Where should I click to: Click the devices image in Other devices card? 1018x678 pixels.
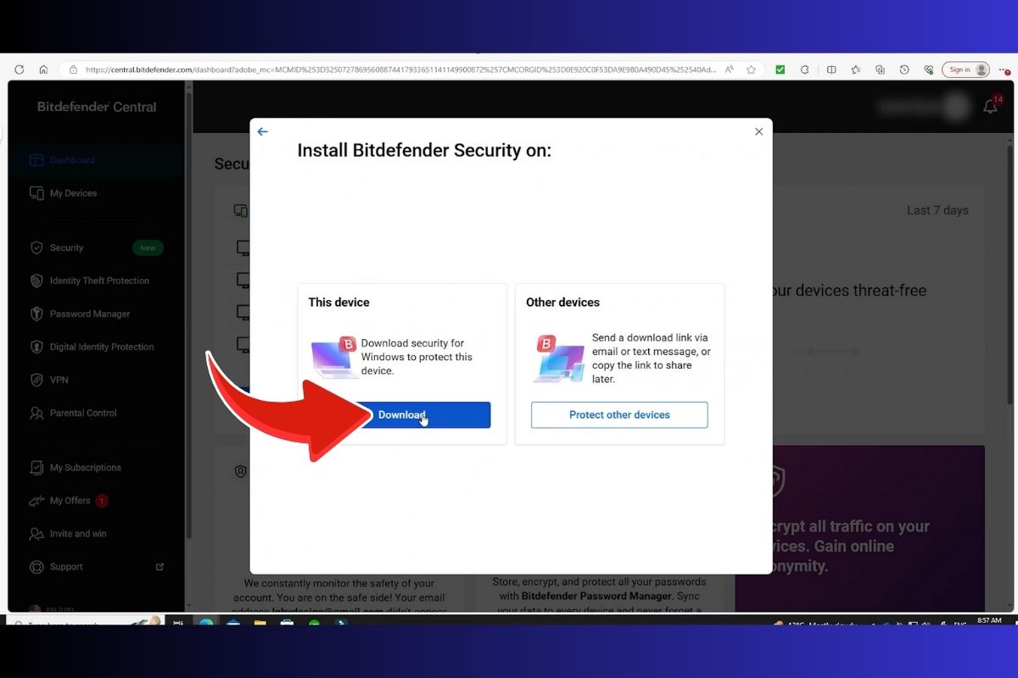tap(558, 358)
